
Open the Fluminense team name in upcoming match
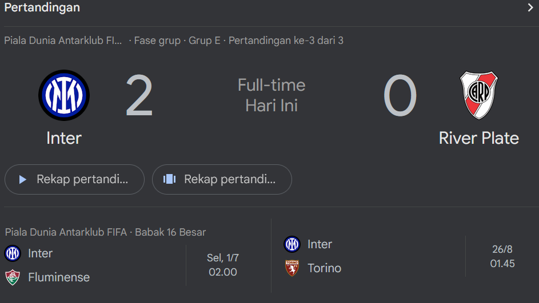(x=59, y=277)
